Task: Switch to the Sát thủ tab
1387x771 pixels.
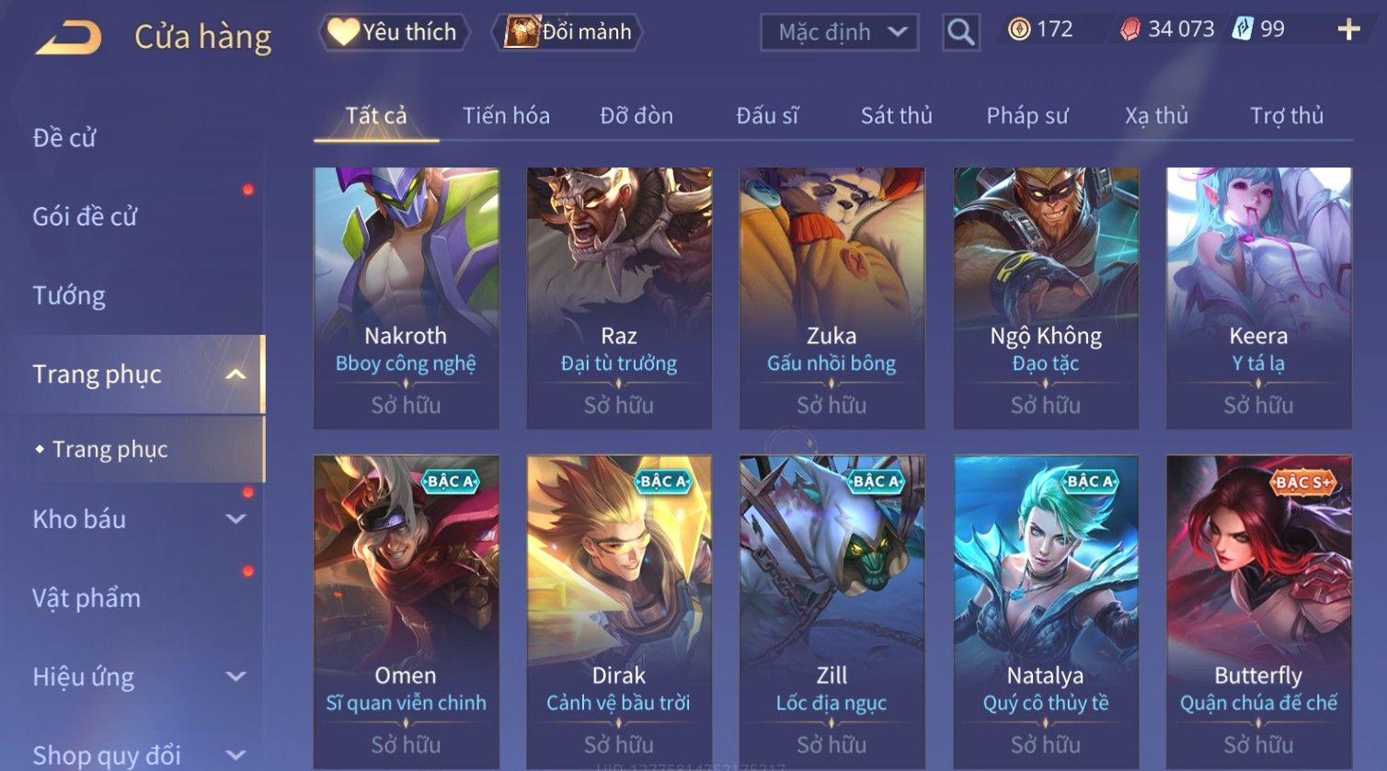Action: coord(897,116)
